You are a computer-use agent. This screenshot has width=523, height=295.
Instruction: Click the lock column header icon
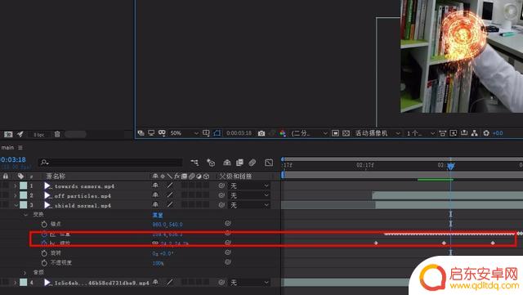coord(6,176)
